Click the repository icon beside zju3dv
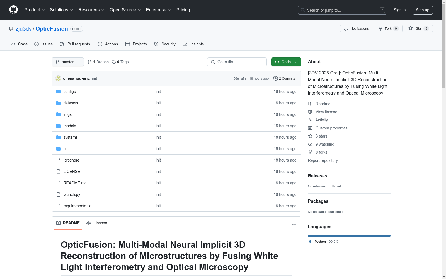Screen dimensions: 446x279 point(11,29)
